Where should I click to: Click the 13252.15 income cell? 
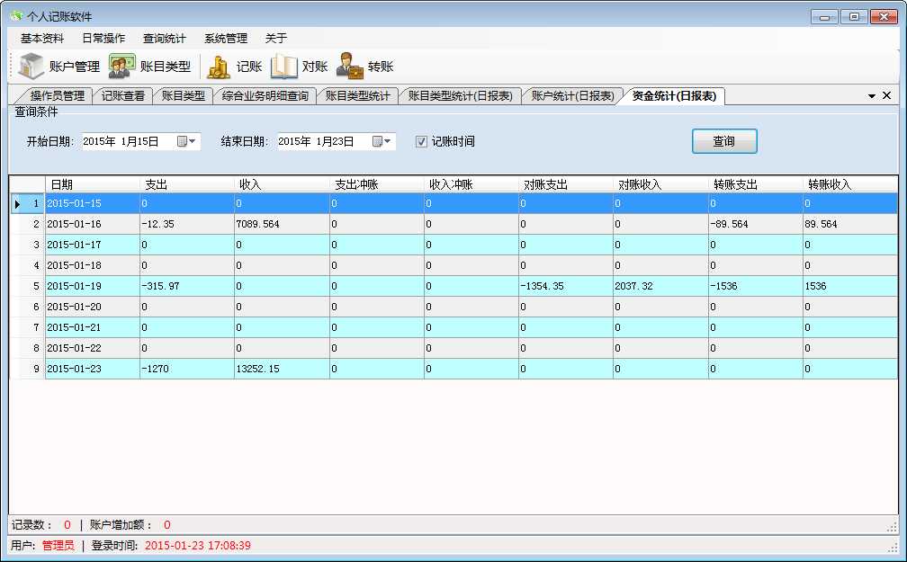tap(282, 369)
